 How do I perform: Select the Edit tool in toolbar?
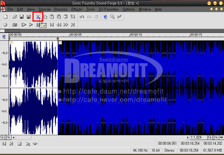[x=106, y=17]
